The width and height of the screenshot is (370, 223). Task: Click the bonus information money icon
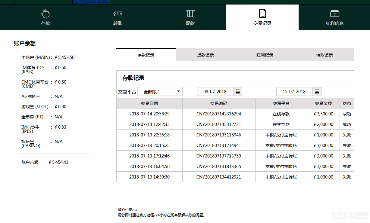pyautogui.click(x=334, y=14)
